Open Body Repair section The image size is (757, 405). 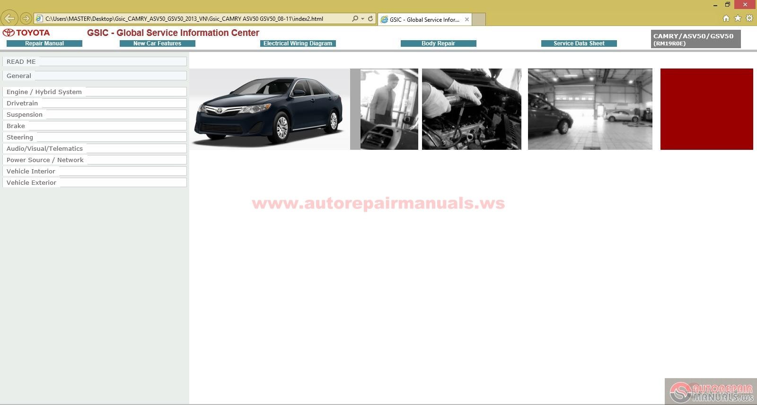pyautogui.click(x=438, y=43)
